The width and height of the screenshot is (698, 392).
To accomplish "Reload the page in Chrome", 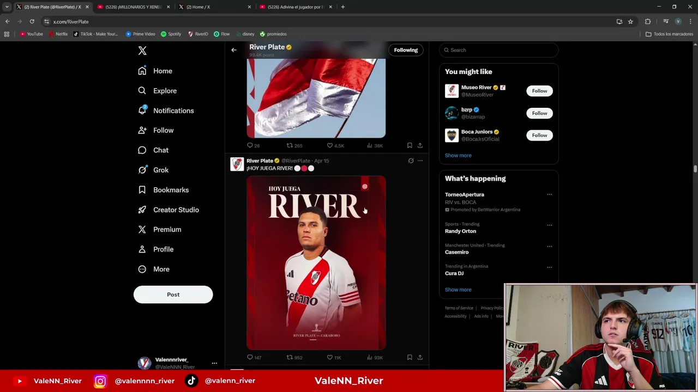I will (32, 22).
